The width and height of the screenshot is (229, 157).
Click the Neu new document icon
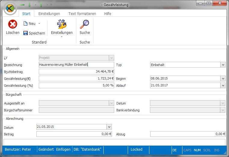pyautogui.click(x=26, y=23)
